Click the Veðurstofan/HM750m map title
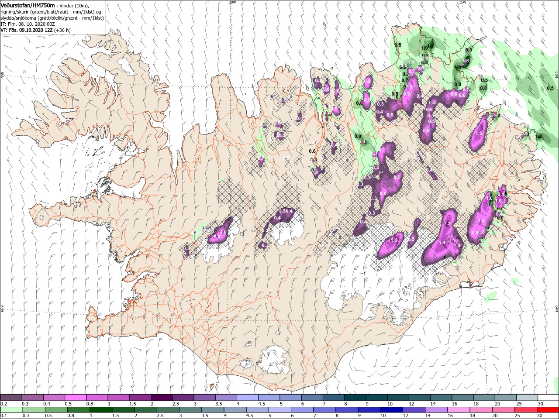Image resolution: width=559 pixels, height=419 pixels. (28, 5)
